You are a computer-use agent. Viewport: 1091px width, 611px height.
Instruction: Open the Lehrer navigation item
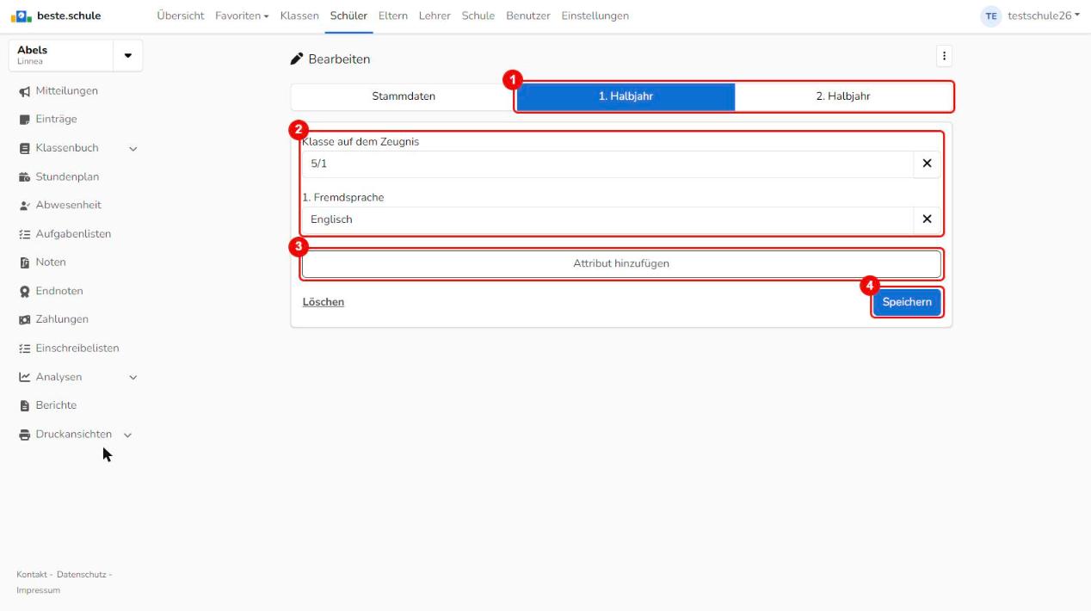[x=435, y=15]
